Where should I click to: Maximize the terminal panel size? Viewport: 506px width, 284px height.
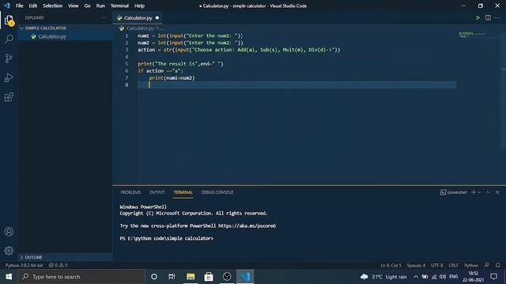point(488,192)
